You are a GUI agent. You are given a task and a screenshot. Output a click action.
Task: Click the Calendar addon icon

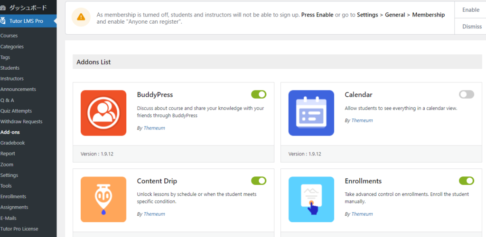coord(311,113)
